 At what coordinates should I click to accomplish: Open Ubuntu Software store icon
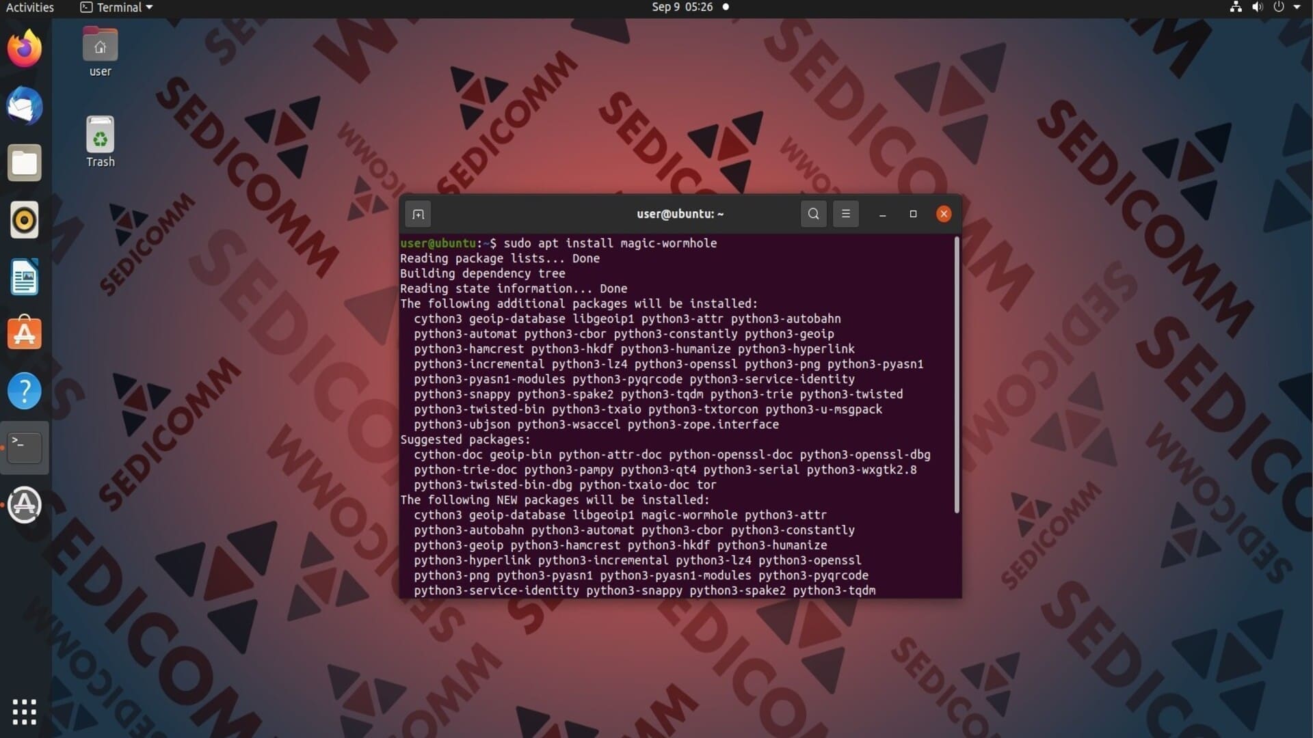(25, 333)
